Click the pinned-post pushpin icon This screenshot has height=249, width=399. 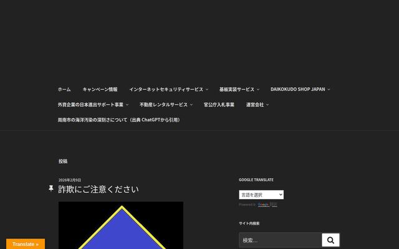(51, 188)
